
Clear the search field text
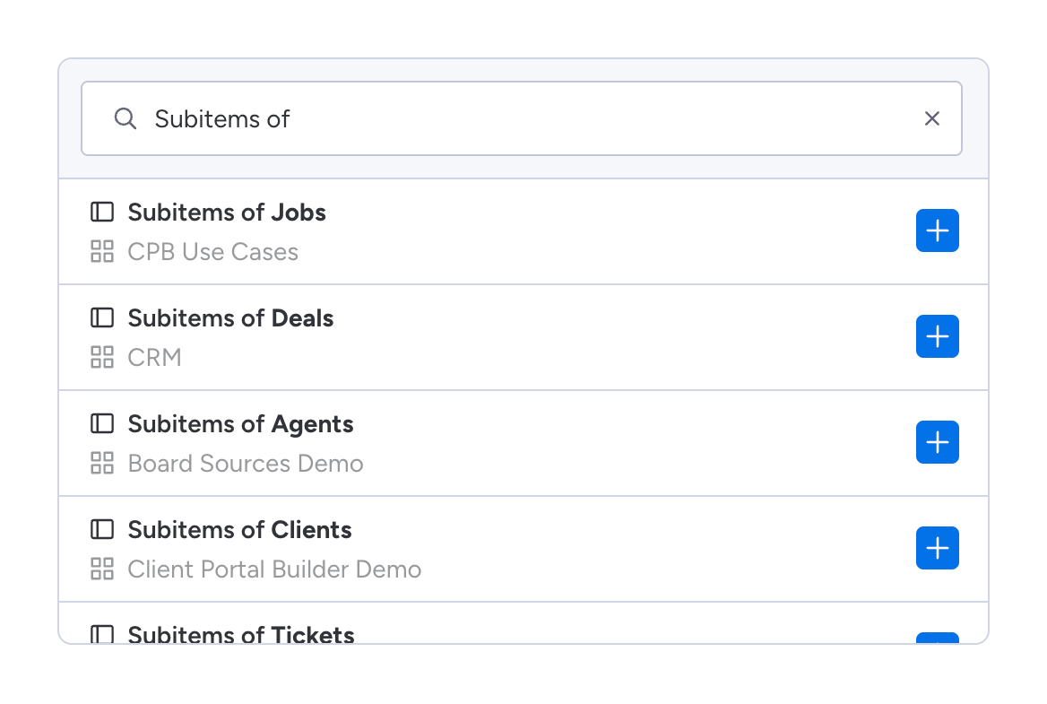coord(932,118)
